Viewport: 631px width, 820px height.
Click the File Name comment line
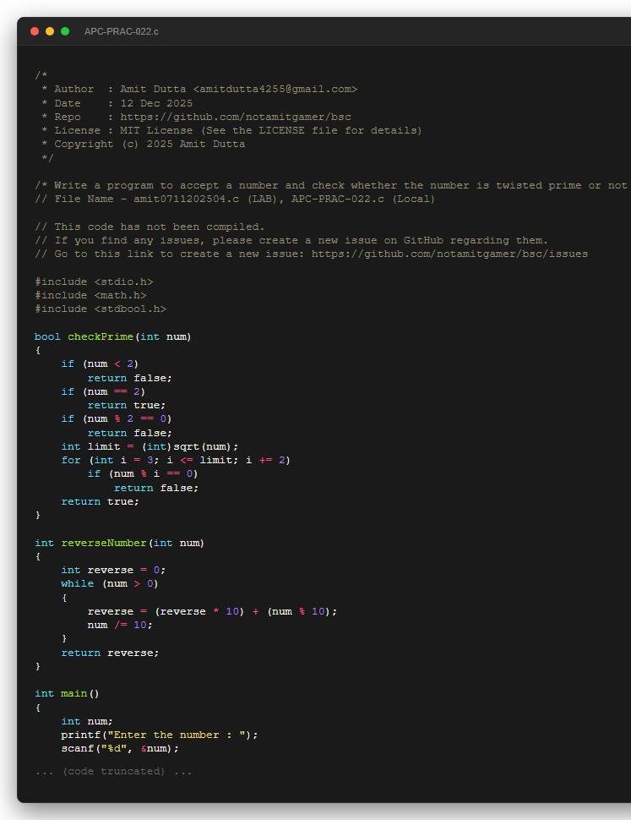pos(235,199)
